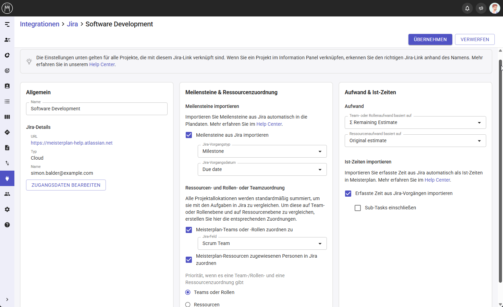Select the 'Ressourcen' radio button
This screenshot has height=307, width=503.
tap(187, 304)
